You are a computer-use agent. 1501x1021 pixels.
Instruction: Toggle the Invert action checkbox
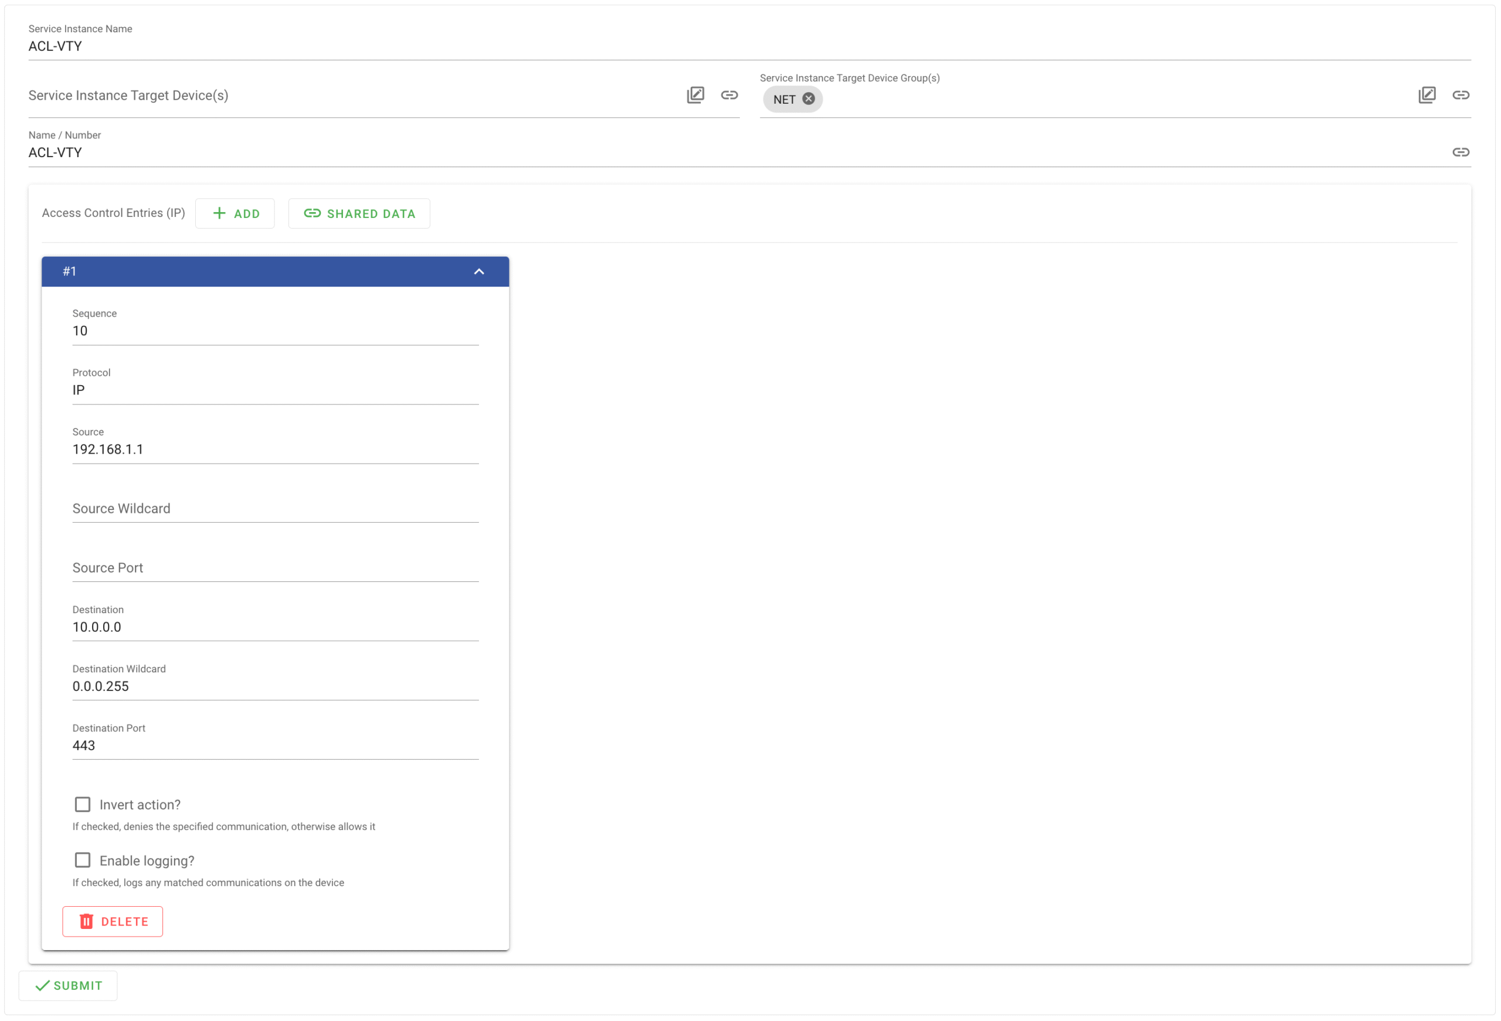83,804
